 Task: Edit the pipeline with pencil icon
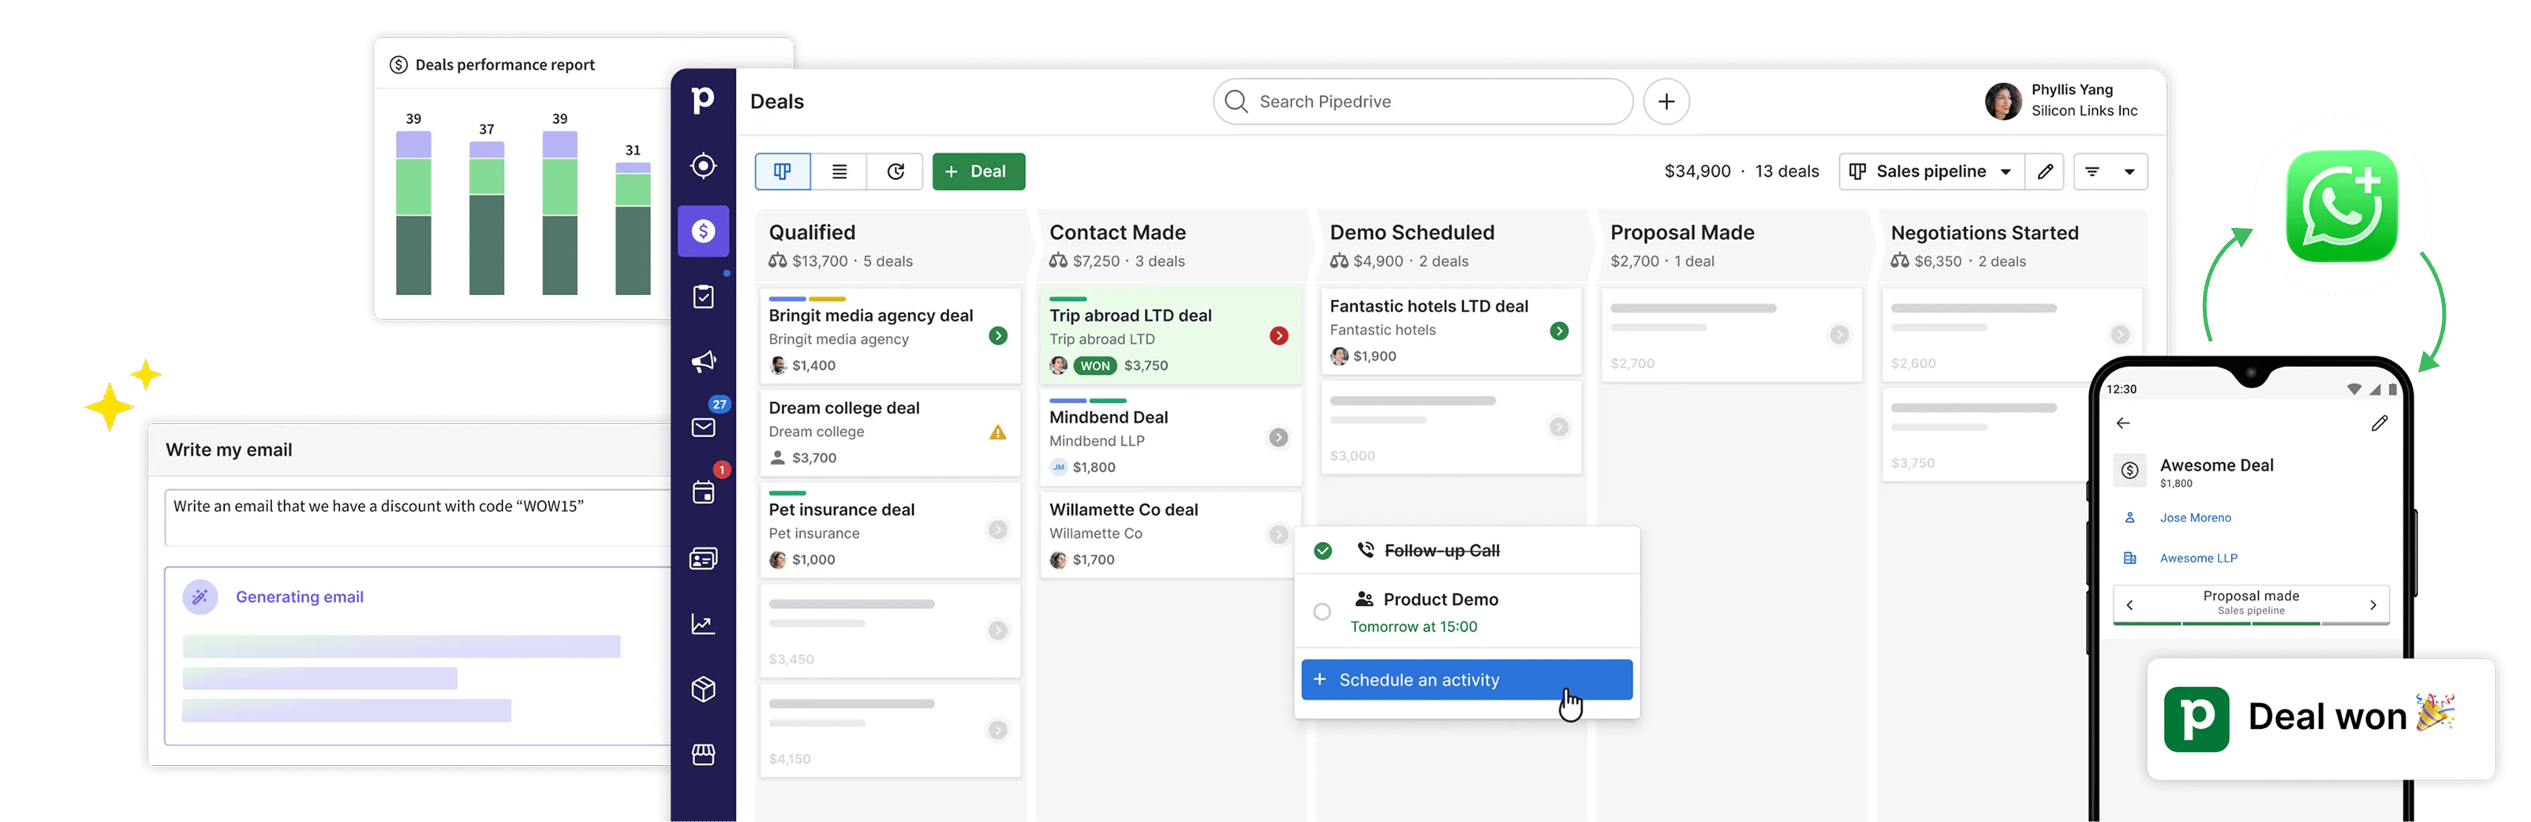point(2045,171)
